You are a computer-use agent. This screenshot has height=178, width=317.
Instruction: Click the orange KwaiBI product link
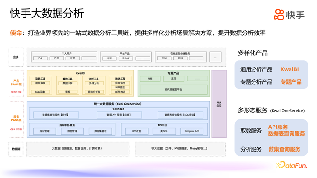(290, 69)
